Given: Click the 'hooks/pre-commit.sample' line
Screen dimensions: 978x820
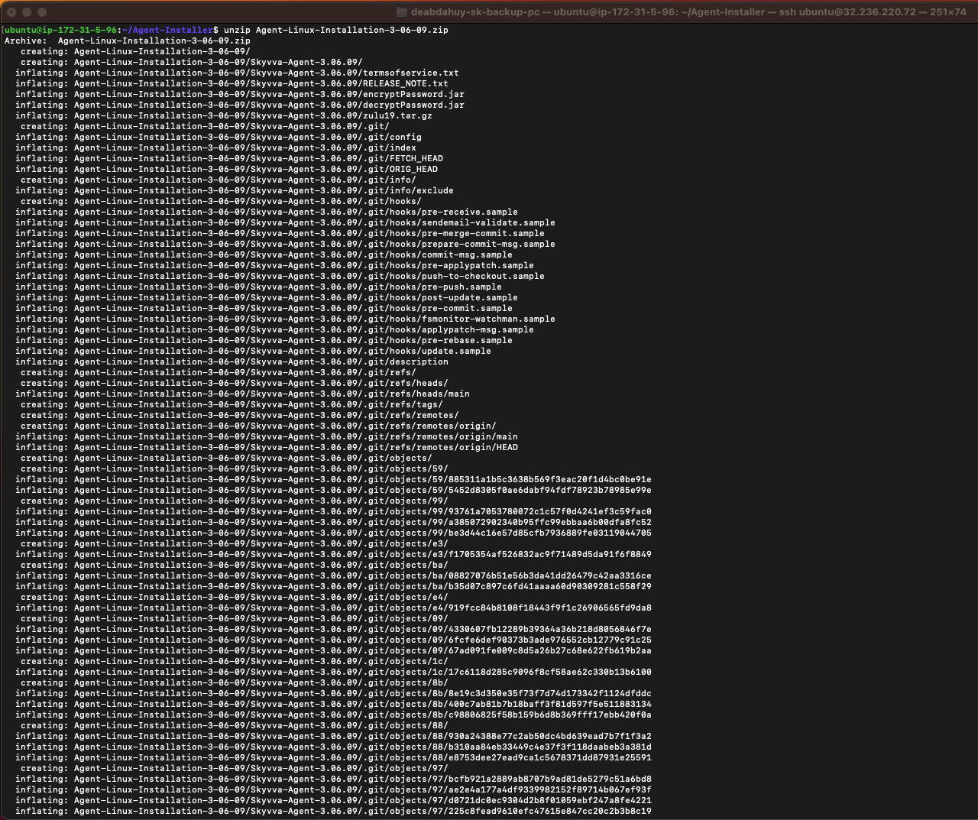Looking at the screenshot, I should click(x=264, y=308).
